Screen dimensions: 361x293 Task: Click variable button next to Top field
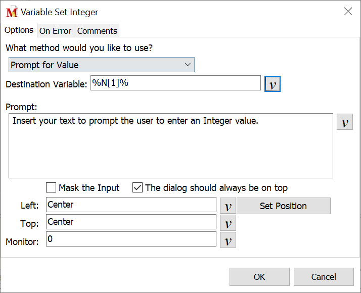(228, 223)
